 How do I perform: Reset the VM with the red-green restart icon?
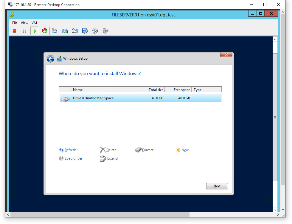[x=45, y=31]
